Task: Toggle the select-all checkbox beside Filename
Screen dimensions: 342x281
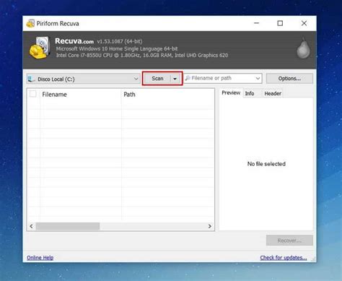Action: pyautogui.click(x=33, y=94)
